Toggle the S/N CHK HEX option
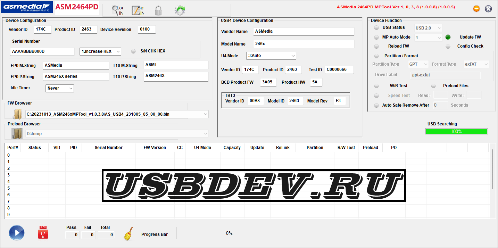This screenshot has width=498, height=248. point(133,51)
